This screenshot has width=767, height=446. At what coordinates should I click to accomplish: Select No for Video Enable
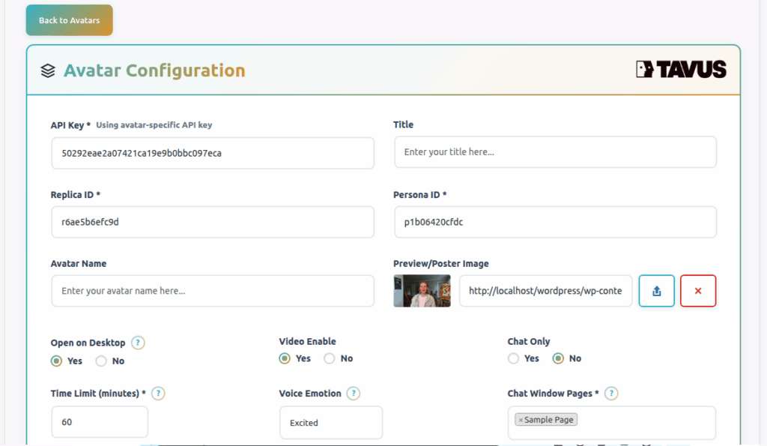[330, 358]
